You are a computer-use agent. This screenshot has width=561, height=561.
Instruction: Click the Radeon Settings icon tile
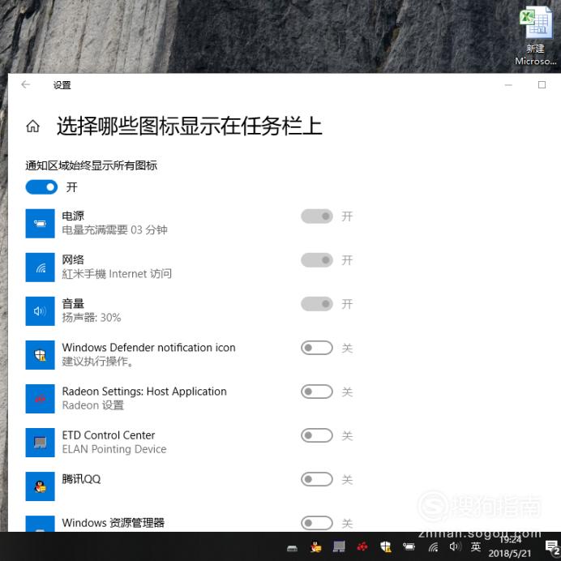tap(40, 399)
